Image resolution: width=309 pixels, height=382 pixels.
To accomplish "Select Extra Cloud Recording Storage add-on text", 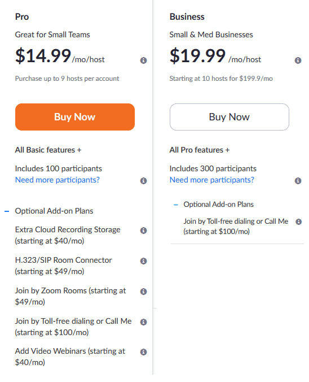I will (68, 235).
